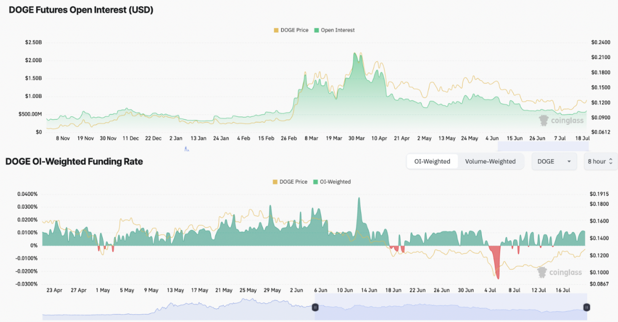Click the 30 Mar date label
Screen dimensions: 618x322
[356, 138]
